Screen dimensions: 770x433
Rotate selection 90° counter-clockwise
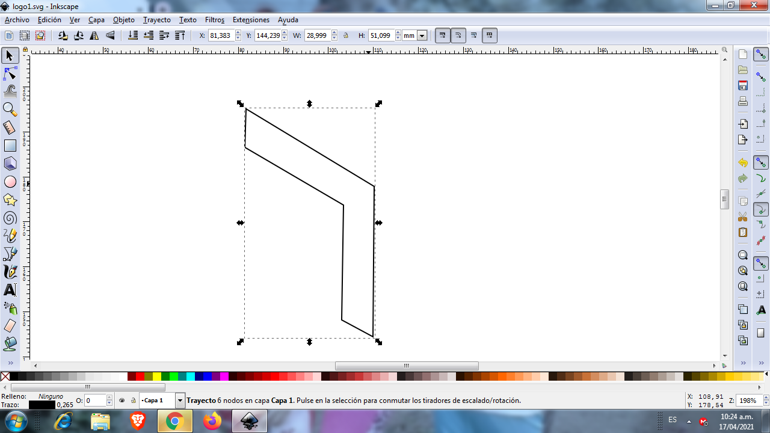pos(63,35)
